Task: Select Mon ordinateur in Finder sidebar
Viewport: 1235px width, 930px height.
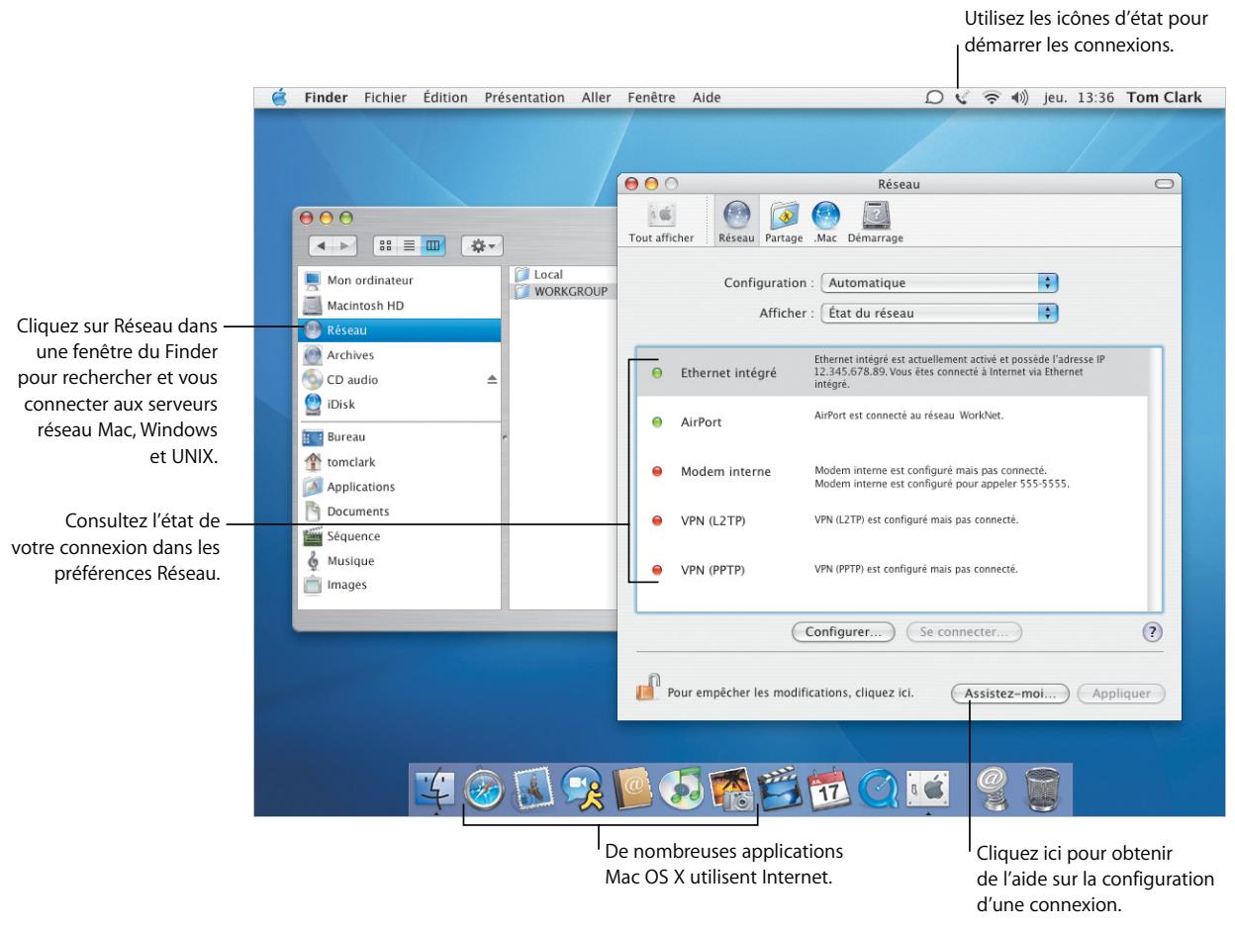Action: pyautogui.click(x=401, y=280)
